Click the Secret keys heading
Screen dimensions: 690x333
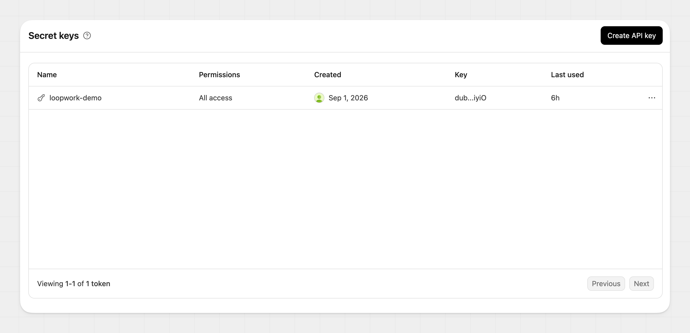[54, 36]
